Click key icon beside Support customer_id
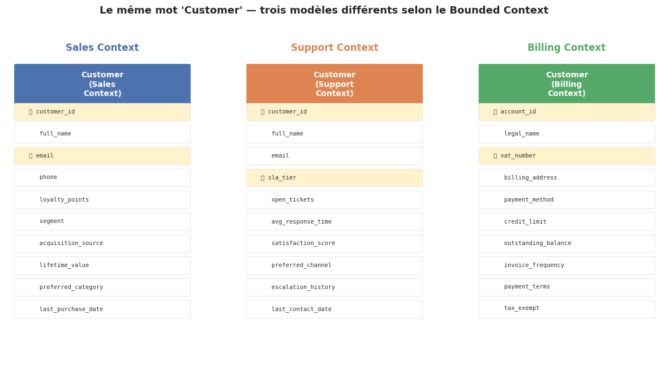 click(263, 112)
